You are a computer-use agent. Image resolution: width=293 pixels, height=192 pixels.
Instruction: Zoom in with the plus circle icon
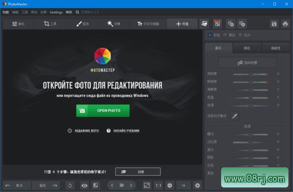click(x=197, y=186)
